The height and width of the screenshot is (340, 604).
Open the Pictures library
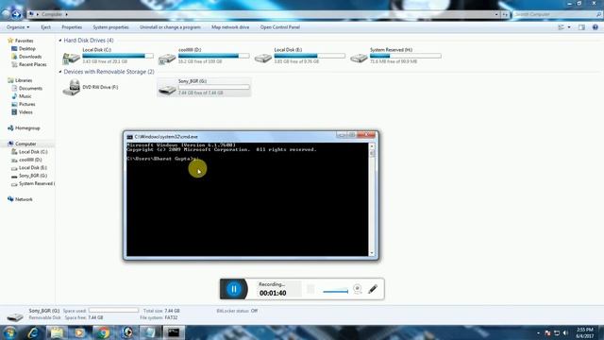click(x=27, y=104)
